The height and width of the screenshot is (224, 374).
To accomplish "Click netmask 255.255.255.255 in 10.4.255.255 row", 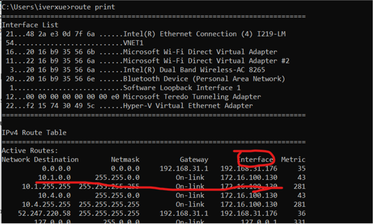I will [x=109, y=204].
